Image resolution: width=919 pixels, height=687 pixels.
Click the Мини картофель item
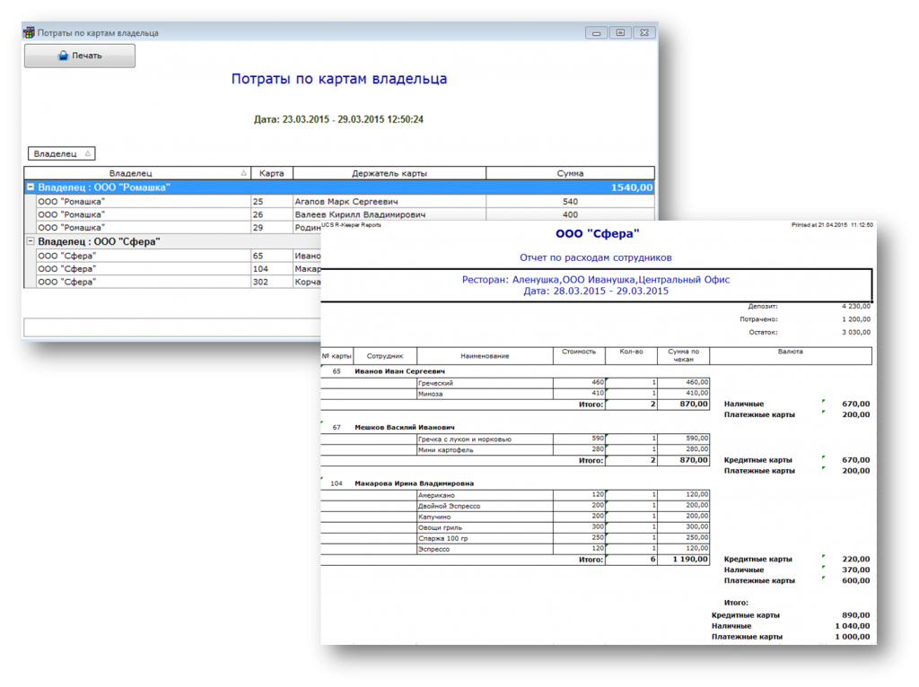485,450
